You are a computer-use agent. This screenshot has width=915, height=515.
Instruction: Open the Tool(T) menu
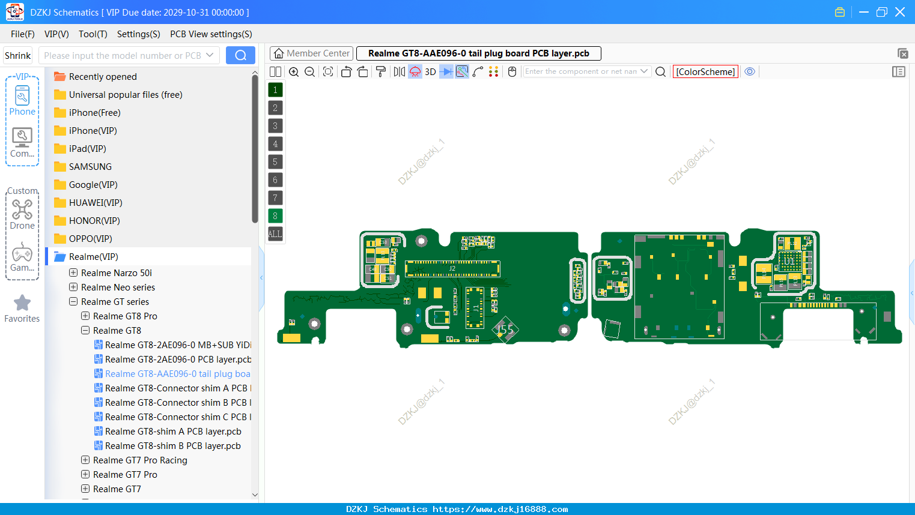coord(93,34)
